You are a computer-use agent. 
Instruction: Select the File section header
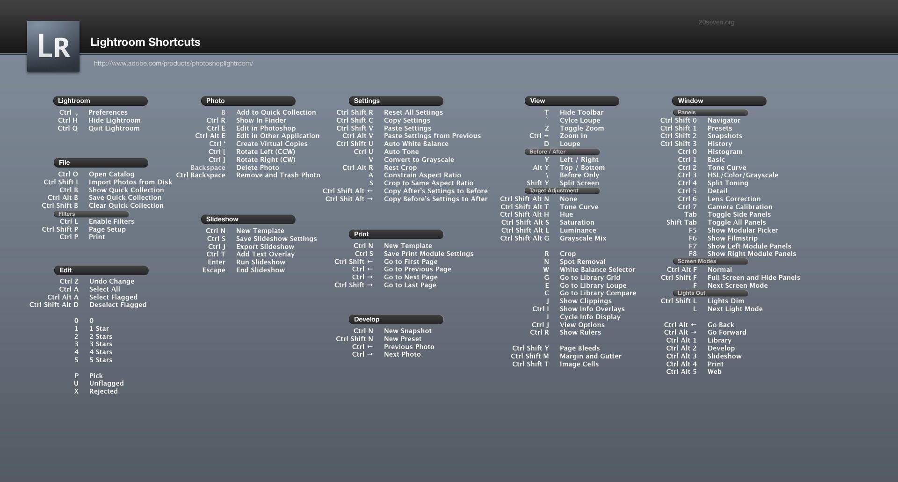click(x=101, y=163)
